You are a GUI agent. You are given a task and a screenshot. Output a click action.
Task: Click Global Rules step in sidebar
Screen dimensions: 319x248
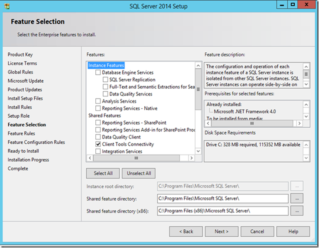click(20, 72)
